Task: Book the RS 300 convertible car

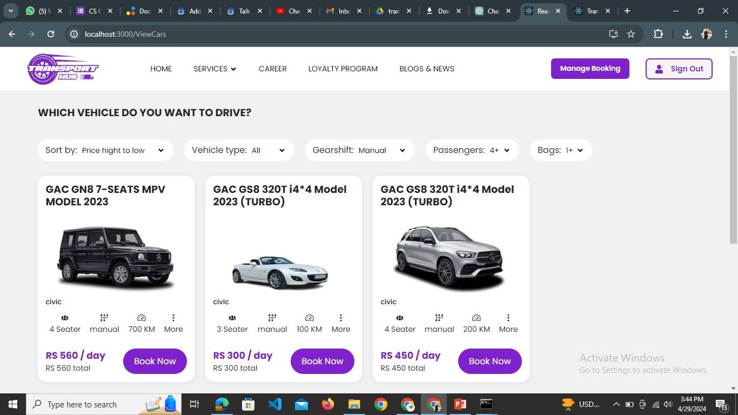Action: (322, 361)
